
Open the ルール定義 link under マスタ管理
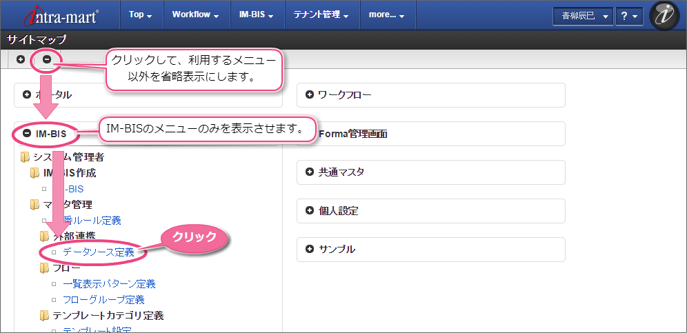(92, 221)
